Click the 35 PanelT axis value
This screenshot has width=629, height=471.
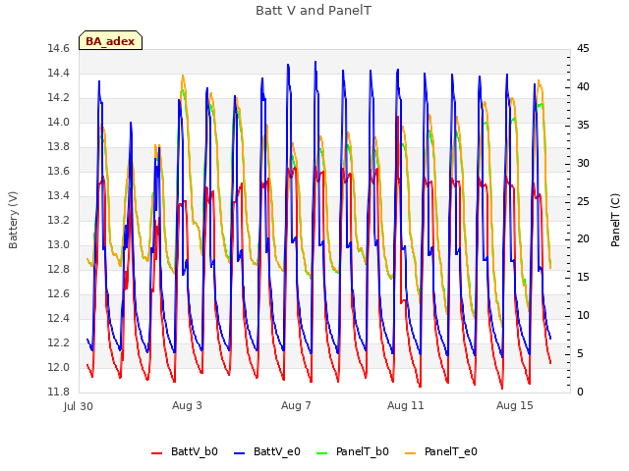(583, 126)
